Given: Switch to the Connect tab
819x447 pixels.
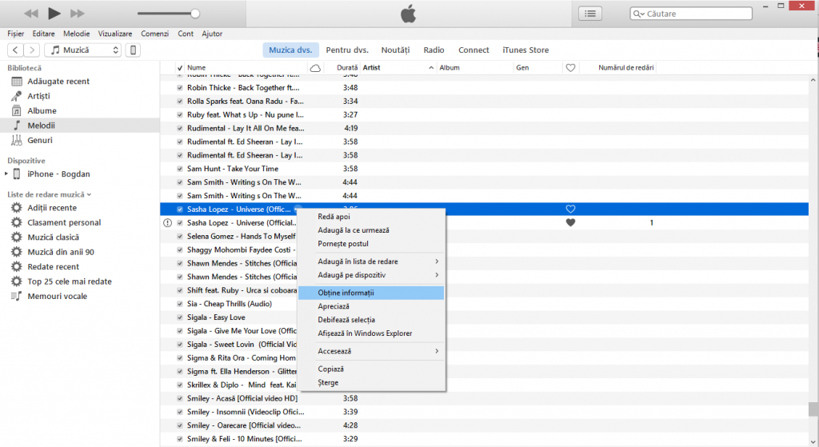Looking at the screenshot, I should point(473,50).
